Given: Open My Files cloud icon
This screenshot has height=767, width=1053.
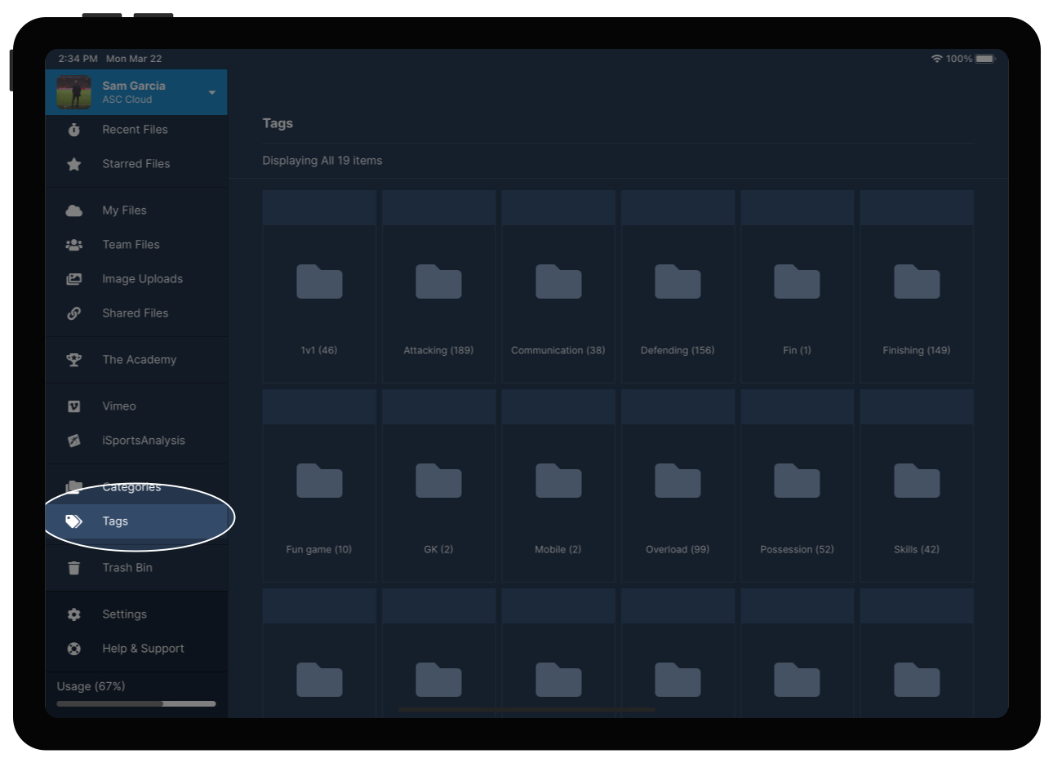Looking at the screenshot, I should [74, 211].
